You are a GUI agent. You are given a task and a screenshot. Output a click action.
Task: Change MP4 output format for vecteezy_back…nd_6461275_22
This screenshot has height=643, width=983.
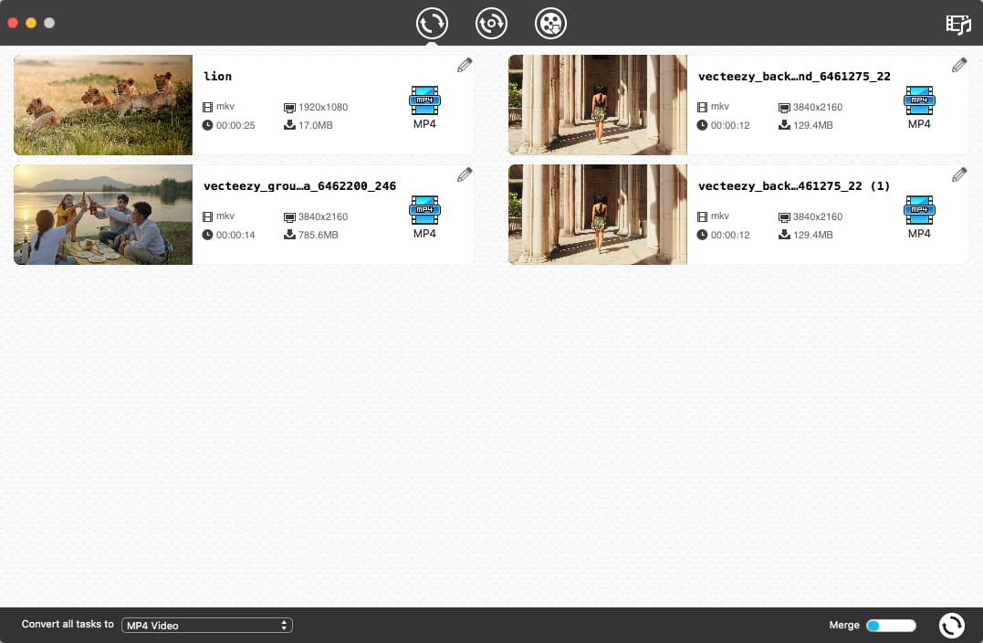coord(919,107)
